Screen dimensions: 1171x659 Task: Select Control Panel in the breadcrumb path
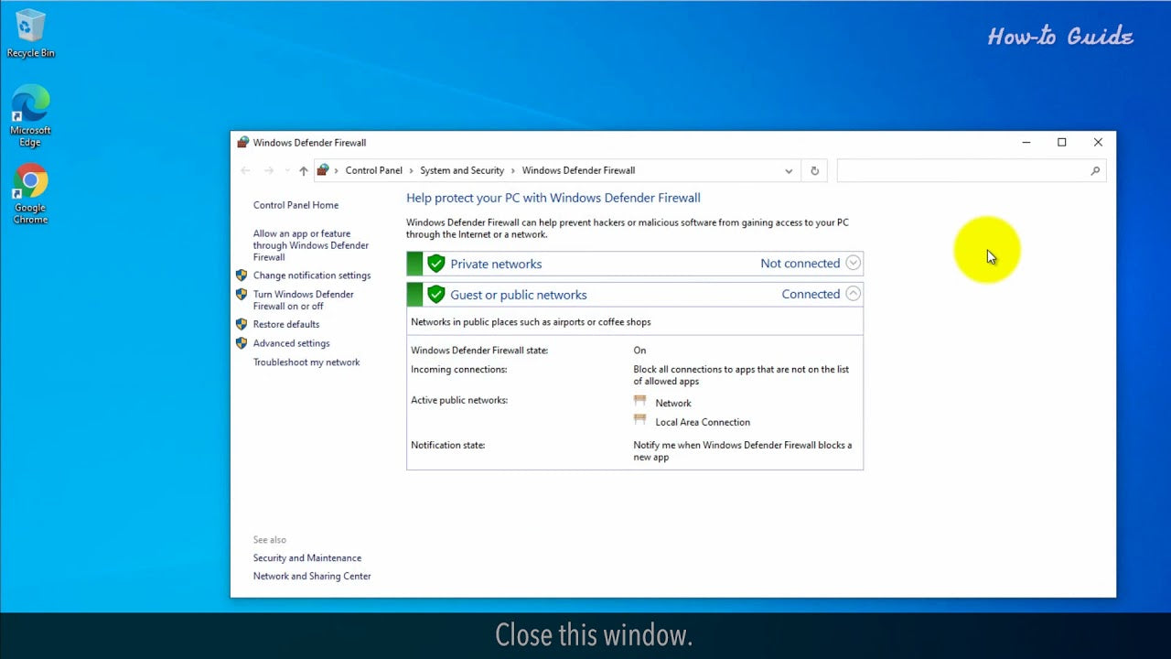coord(373,171)
